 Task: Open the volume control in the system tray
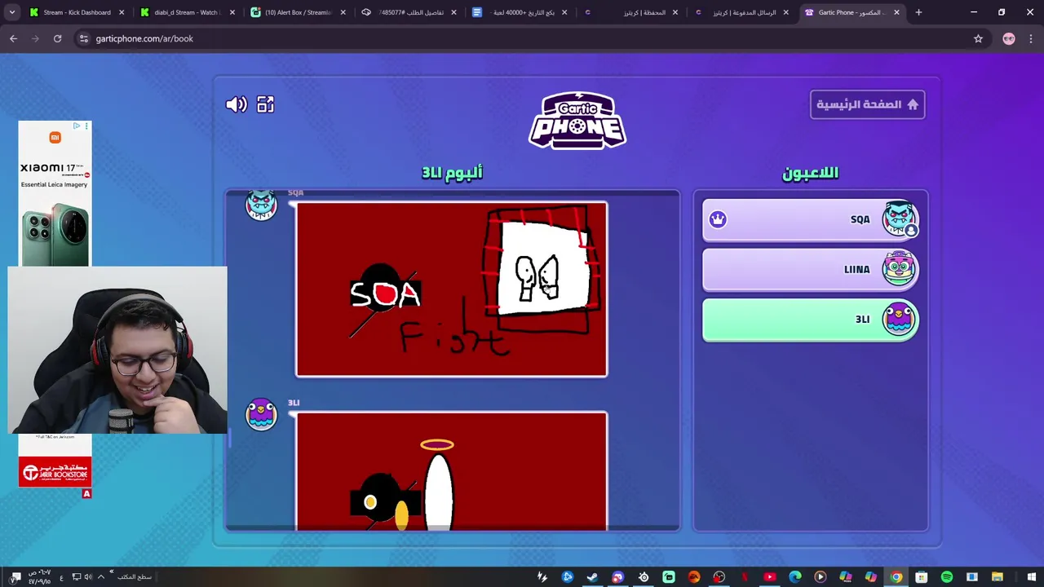pyautogui.click(x=88, y=576)
